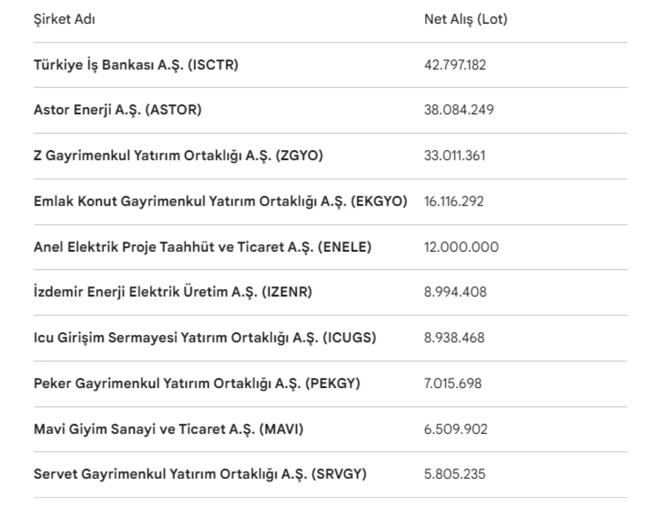Click Emlak Konut Gayrimenkul (EKGYO) company name
This screenshot has height=508, width=654.
pyautogui.click(x=220, y=201)
